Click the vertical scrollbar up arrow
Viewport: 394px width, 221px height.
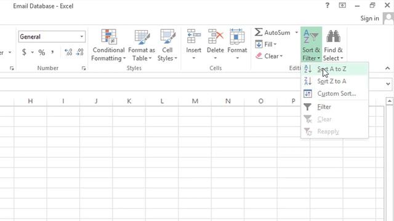pyautogui.click(x=390, y=101)
